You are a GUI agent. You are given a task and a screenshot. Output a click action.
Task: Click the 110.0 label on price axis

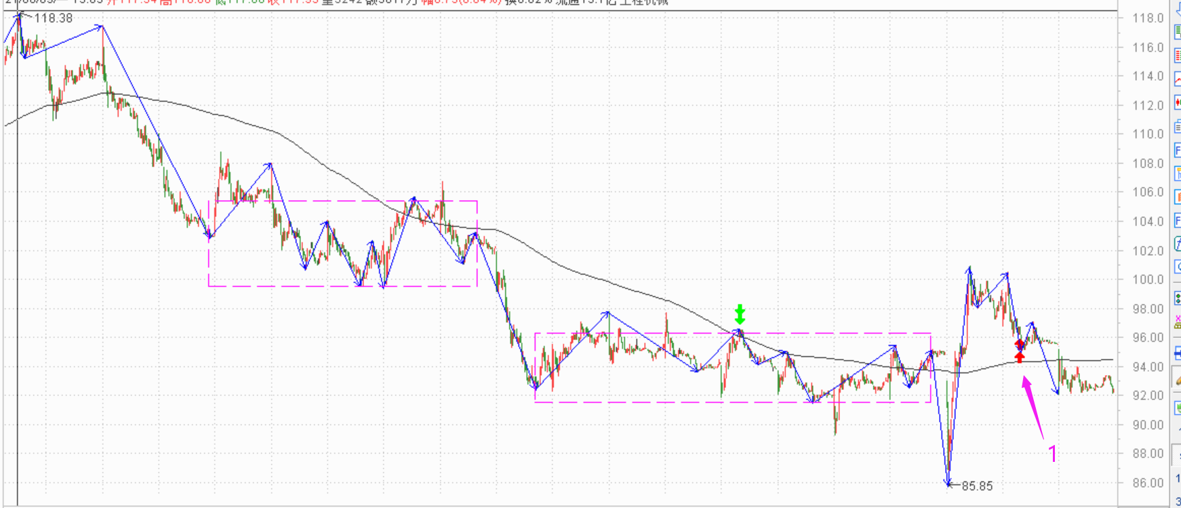[x=1148, y=134]
